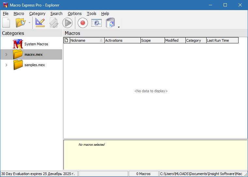Screen dimensions: 248x177
Task: Sort by Nickname column header
Action: tap(87, 40)
